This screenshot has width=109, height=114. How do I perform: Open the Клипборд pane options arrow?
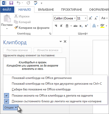tap(61, 41)
